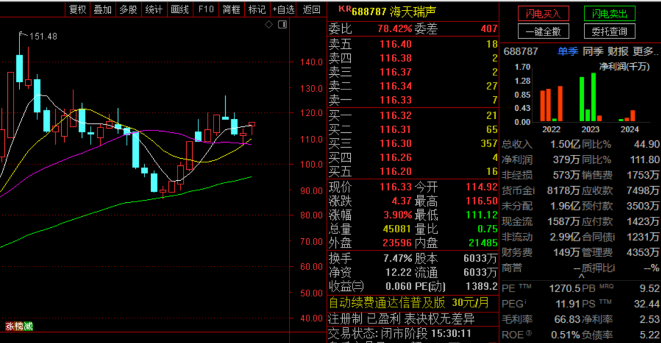This screenshot has width=661, height=343.
Task: Click the 最低 111.12 value
Action: (x=482, y=215)
